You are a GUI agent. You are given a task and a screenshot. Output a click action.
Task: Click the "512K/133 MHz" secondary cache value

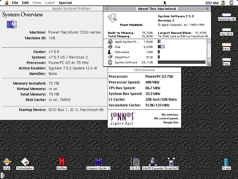[x=157, y=105]
